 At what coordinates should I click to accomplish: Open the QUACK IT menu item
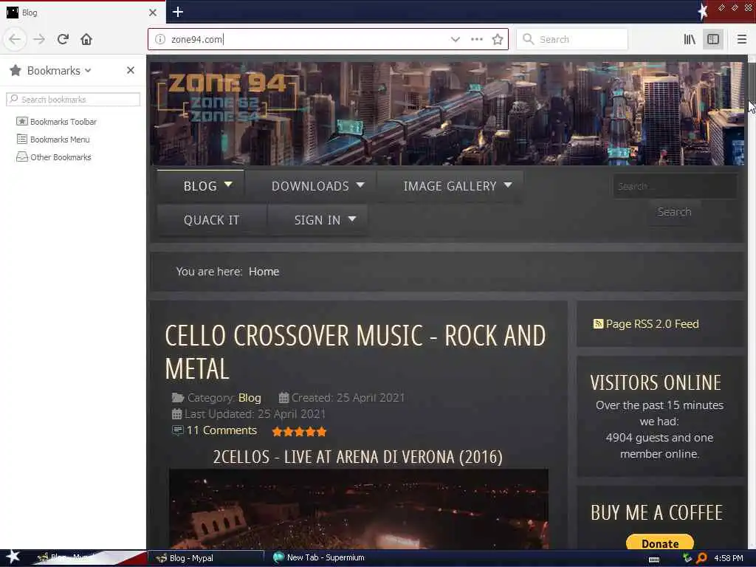point(212,220)
